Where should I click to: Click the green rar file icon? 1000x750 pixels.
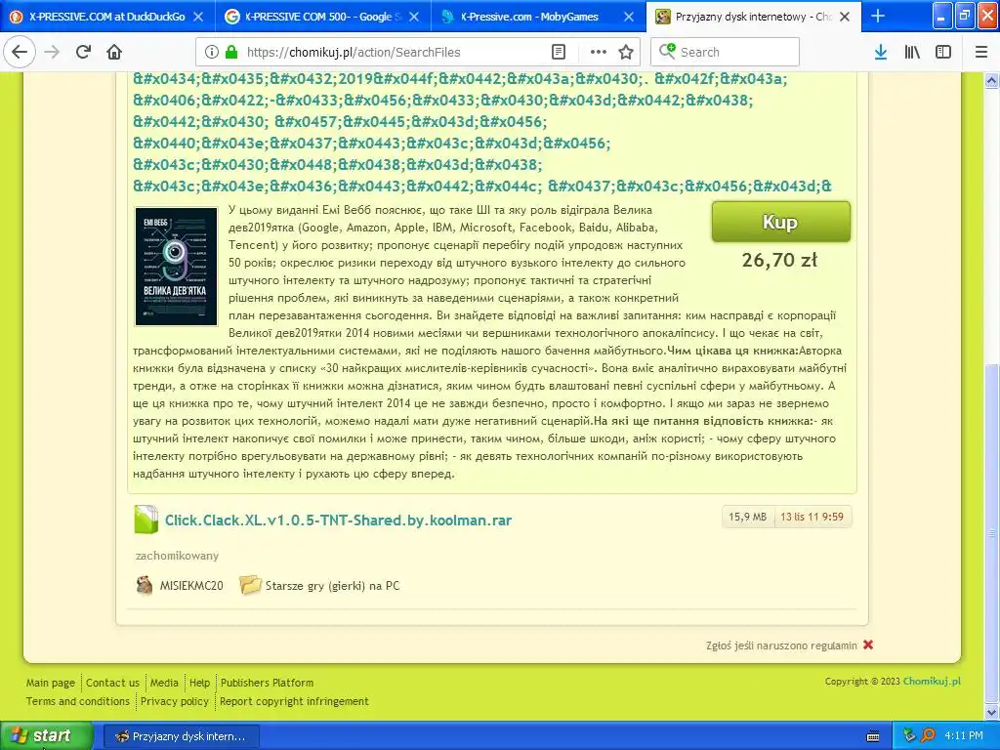(x=146, y=520)
